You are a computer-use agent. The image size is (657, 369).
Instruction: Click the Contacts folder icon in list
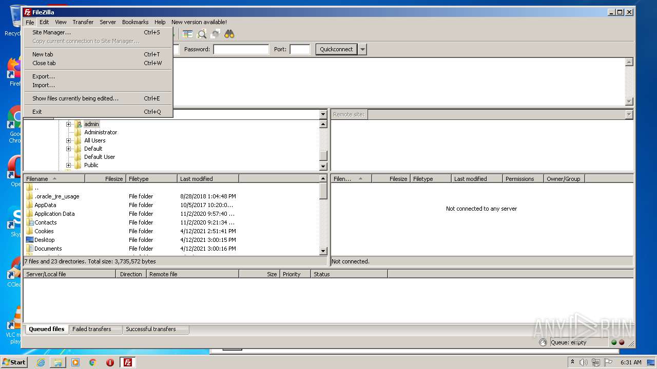coord(30,222)
